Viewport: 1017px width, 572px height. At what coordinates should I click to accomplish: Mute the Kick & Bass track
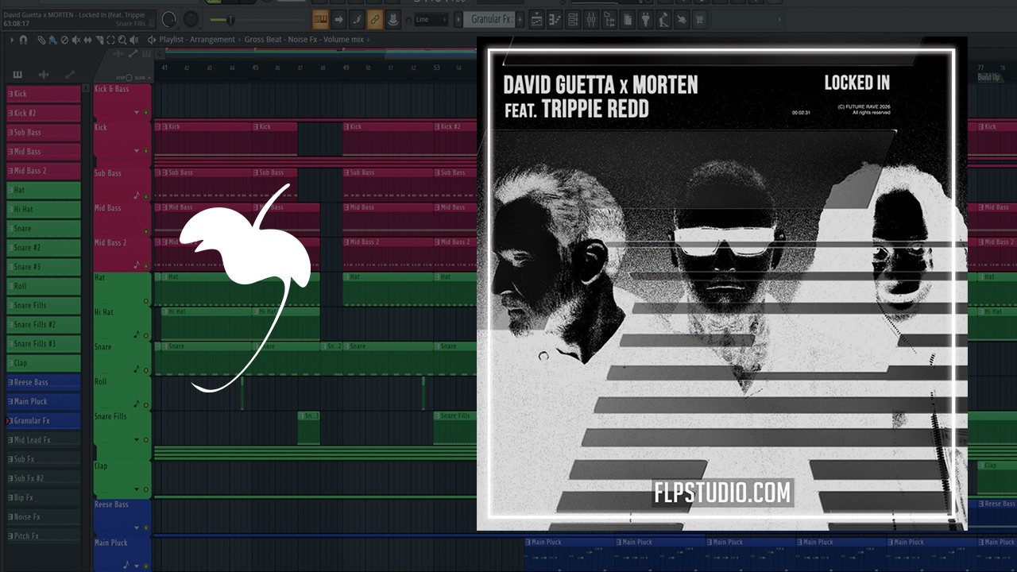[x=146, y=113]
